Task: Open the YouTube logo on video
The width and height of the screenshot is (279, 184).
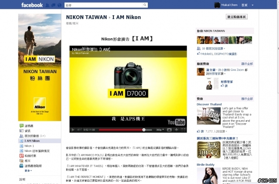Action: (176, 122)
